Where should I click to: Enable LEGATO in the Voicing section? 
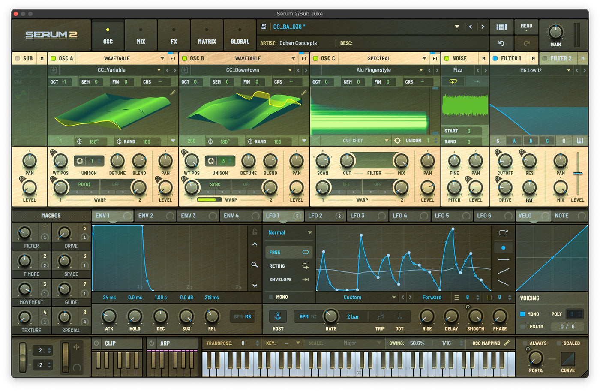[x=524, y=327]
